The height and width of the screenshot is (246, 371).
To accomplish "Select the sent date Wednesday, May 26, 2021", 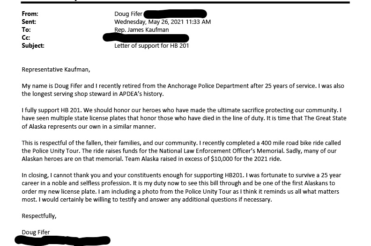I will click(149, 22).
